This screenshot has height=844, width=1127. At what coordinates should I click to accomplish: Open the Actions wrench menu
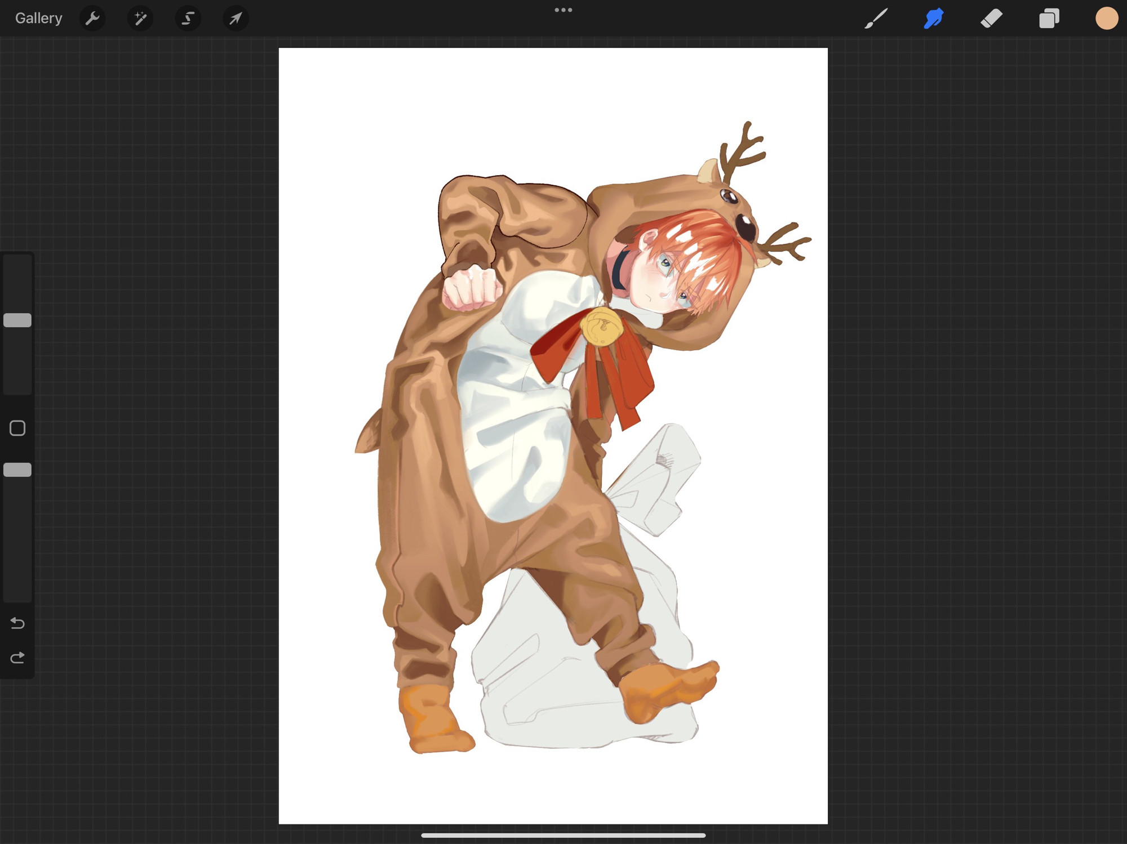pos(92,18)
